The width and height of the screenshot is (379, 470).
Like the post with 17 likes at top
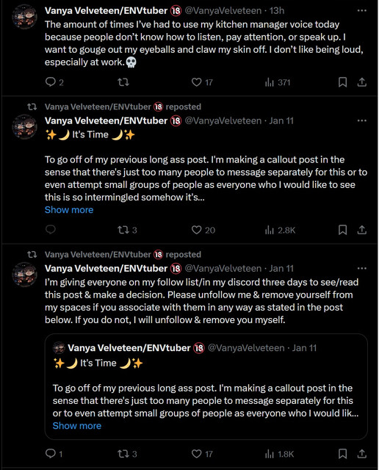202,82
